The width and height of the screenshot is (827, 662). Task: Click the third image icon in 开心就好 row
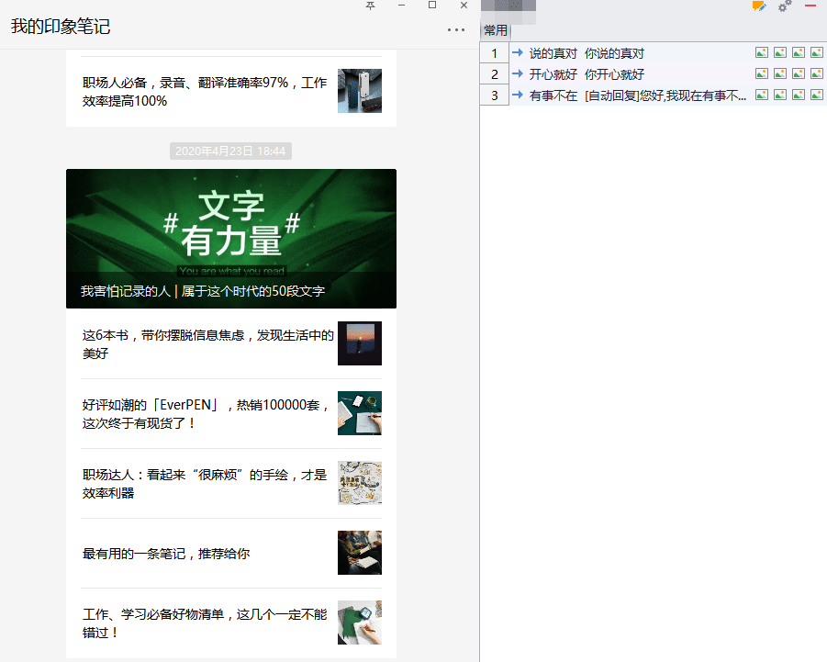(x=799, y=73)
